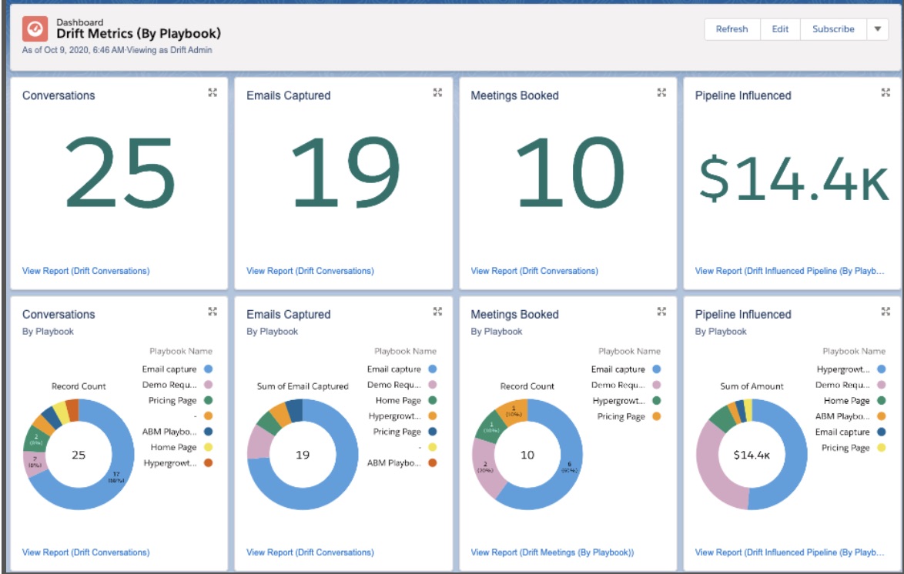Expand the Meetings Booked By Playbook chart
The width and height of the screenshot is (904, 574).
661,312
